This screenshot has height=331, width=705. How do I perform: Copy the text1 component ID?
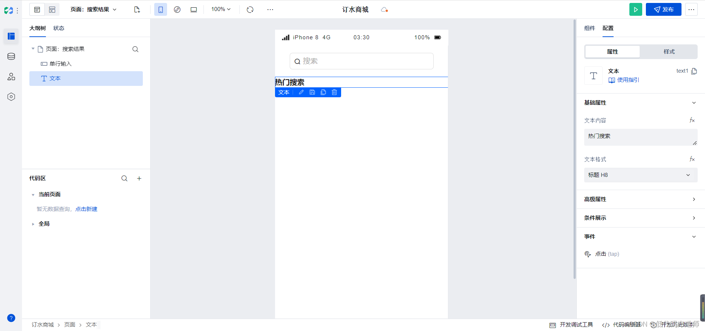(x=694, y=71)
